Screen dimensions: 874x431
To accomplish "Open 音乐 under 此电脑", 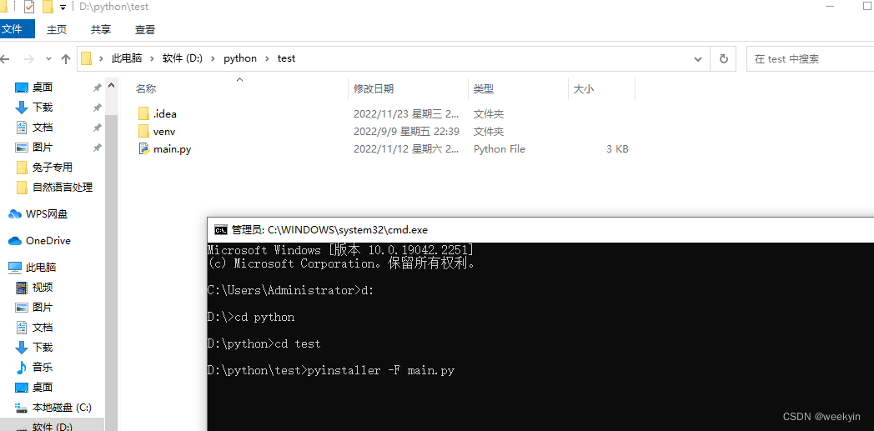I will [x=43, y=368].
